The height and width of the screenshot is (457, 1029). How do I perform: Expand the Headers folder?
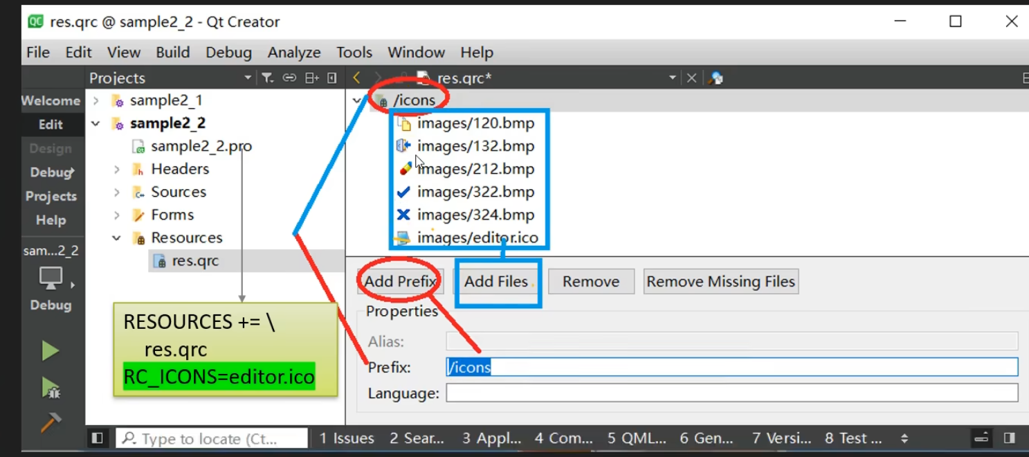click(116, 170)
